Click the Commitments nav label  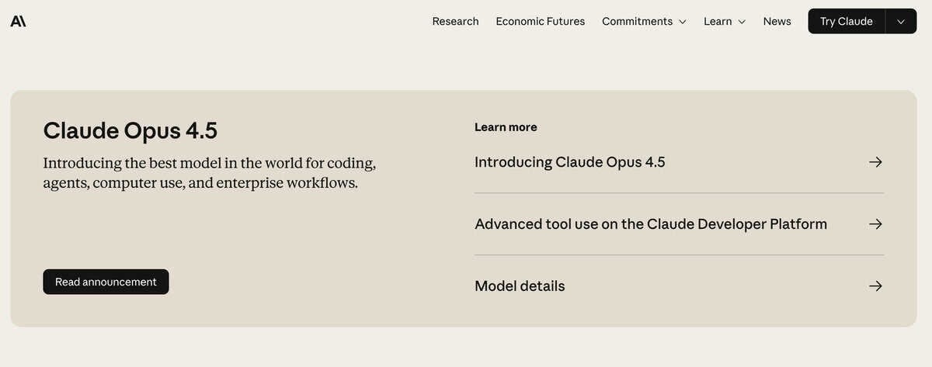coord(637,22)
